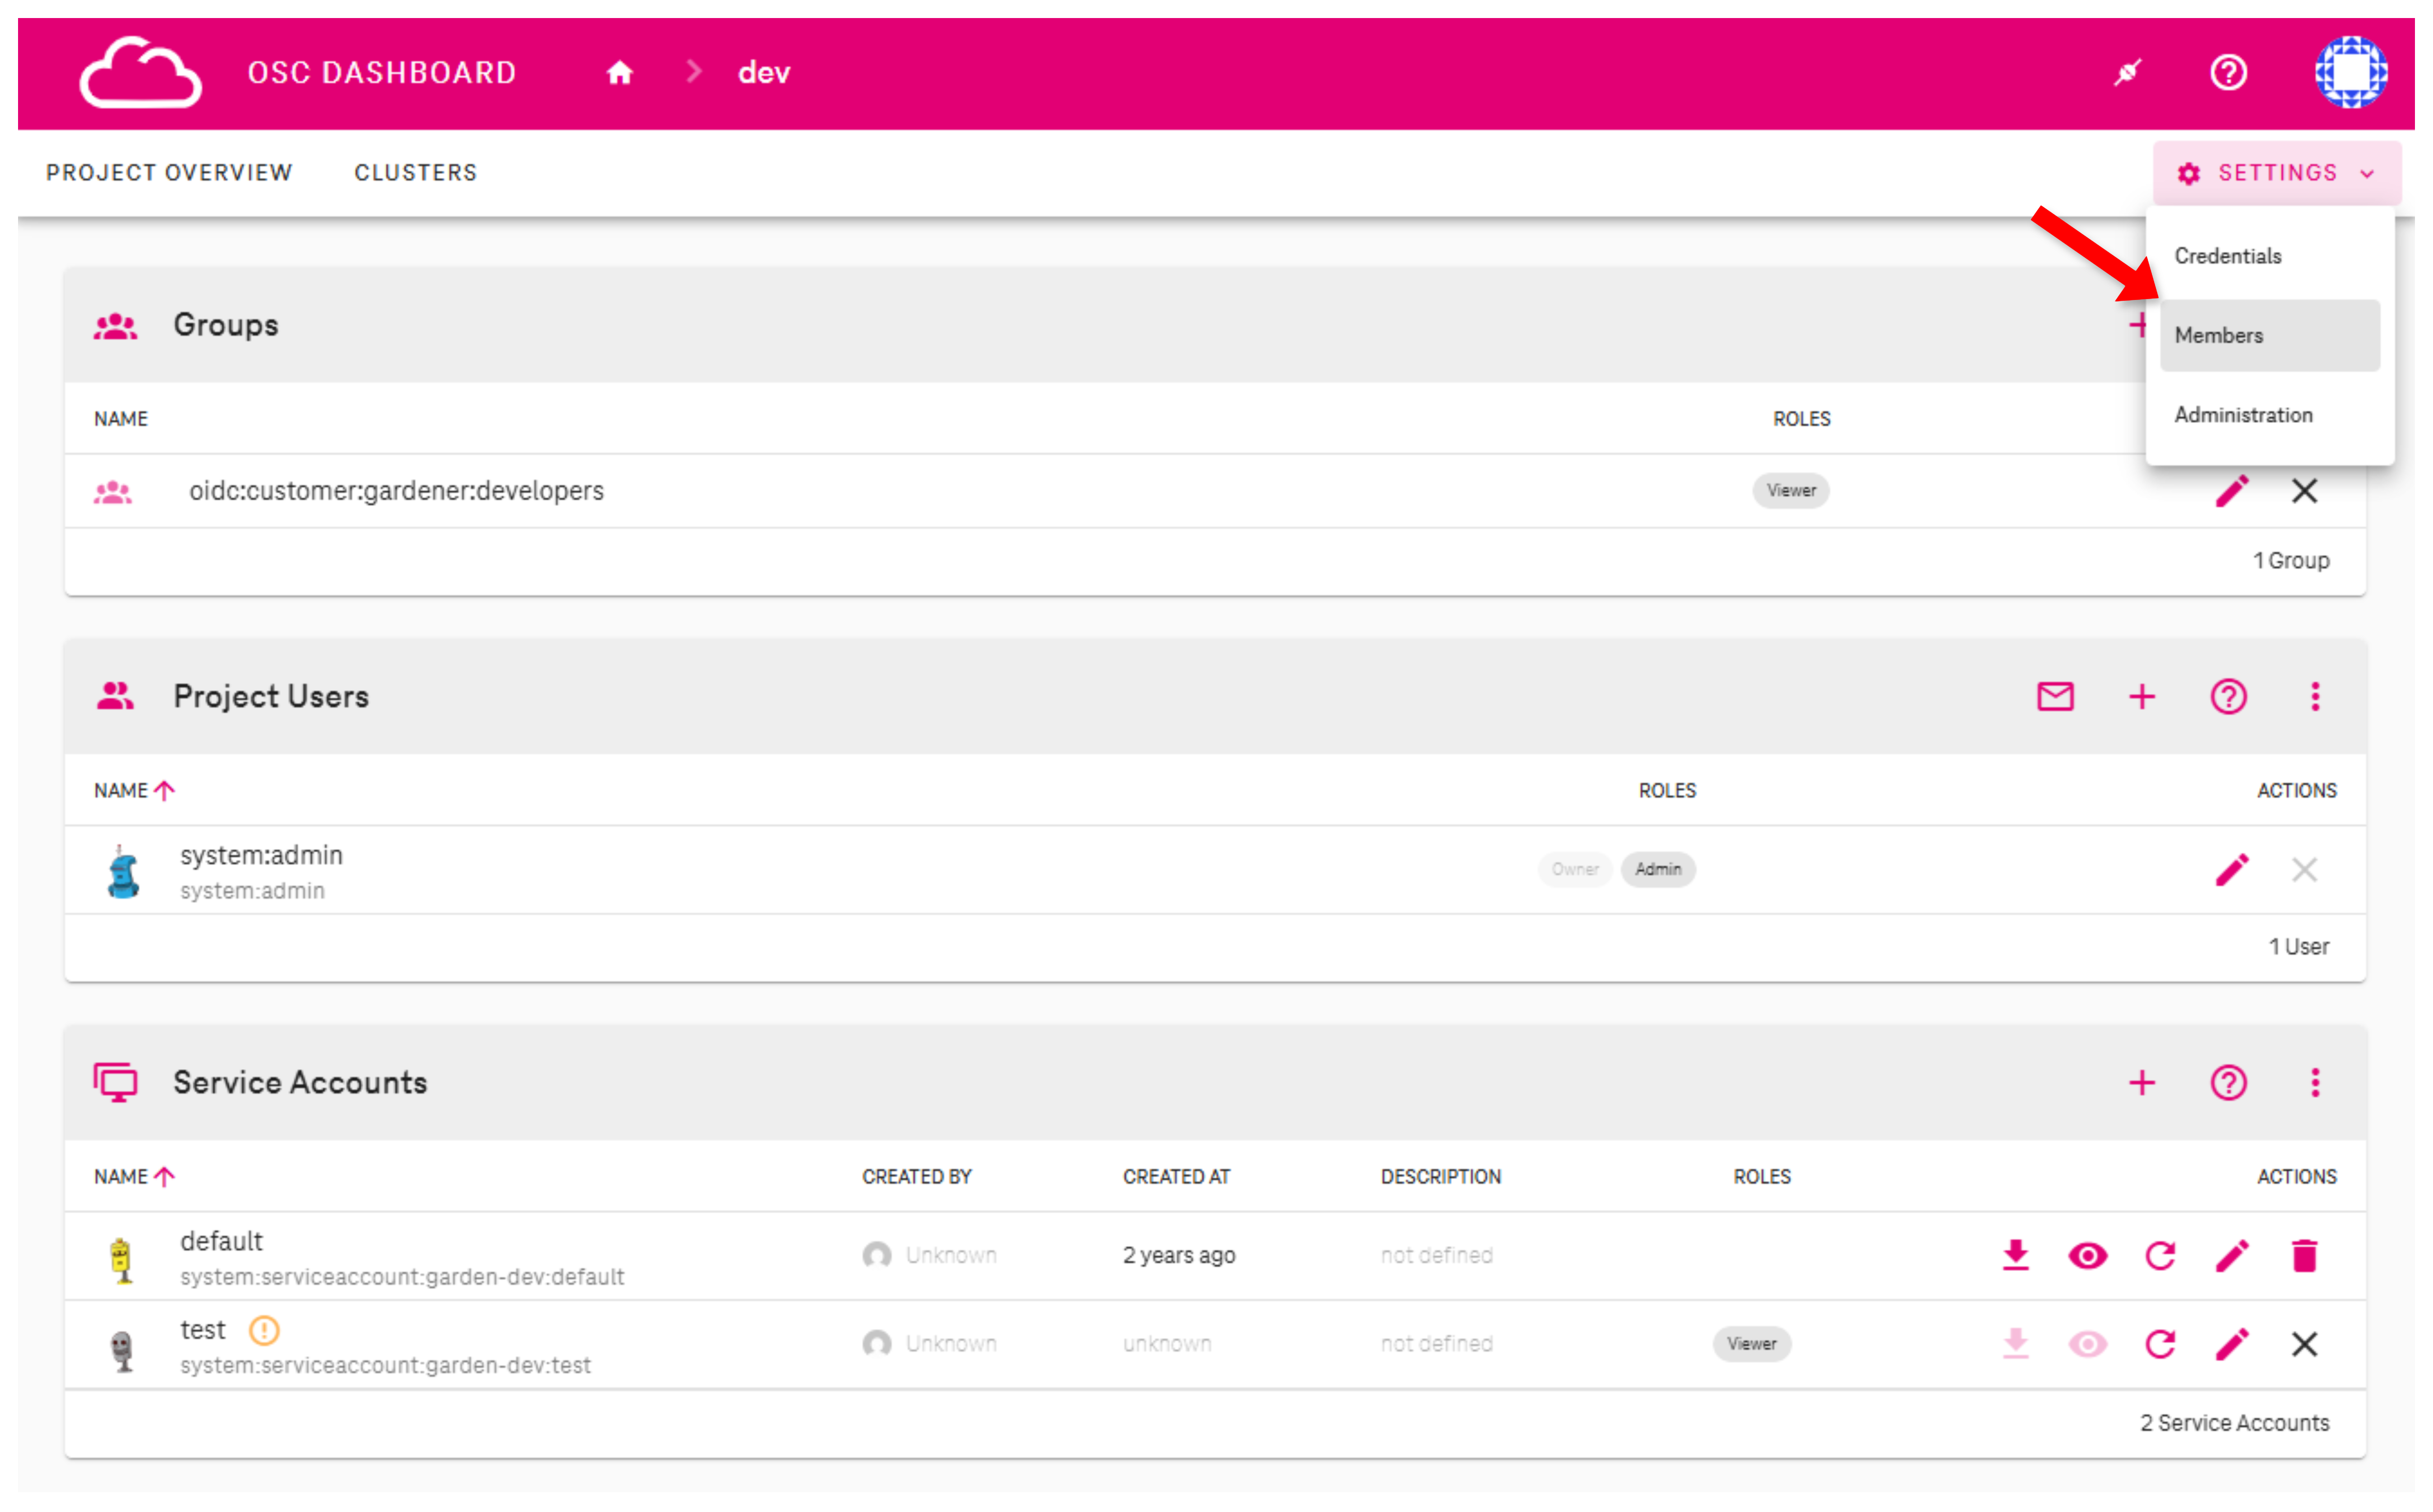Screen dimensions: 2433x1512
Task: Rotate test service account secret
Action: point(2160,1344)
